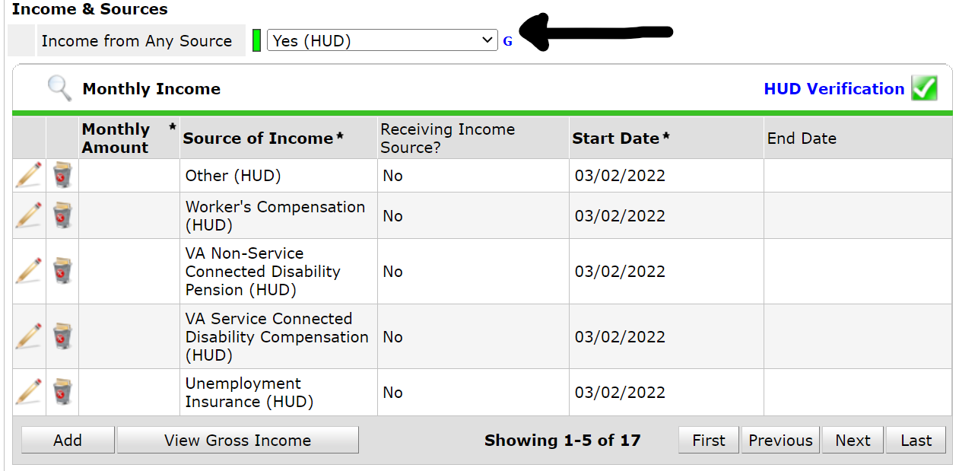Open the Monthly Income search magnifier
Image resolution: width=959 pixels, height=471 pixels.
click(x=59, y=88)
